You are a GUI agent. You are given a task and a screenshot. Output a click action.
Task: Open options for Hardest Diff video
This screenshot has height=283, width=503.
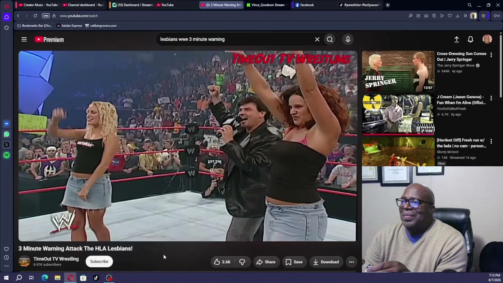coord(491,141)
